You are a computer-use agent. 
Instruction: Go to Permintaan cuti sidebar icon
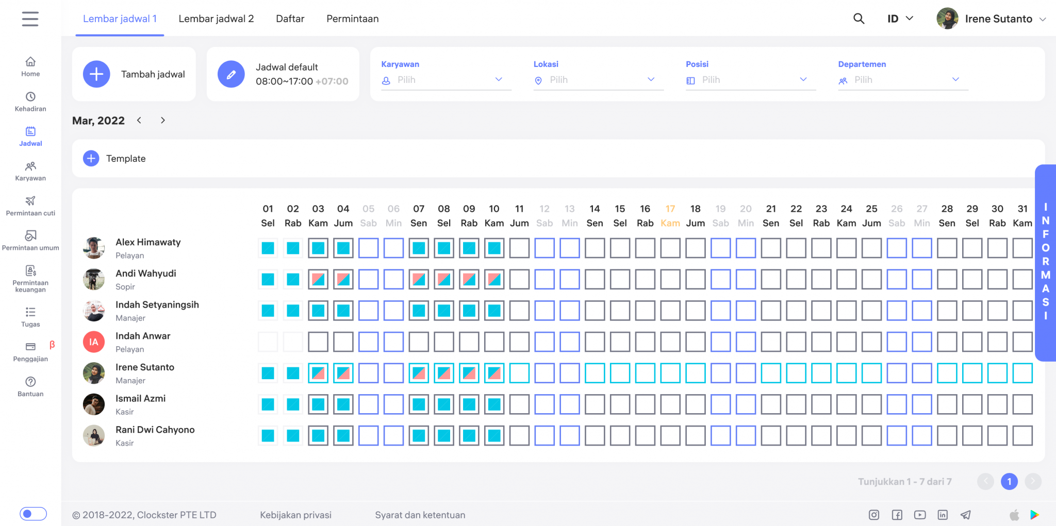click(x=30, y=206)
